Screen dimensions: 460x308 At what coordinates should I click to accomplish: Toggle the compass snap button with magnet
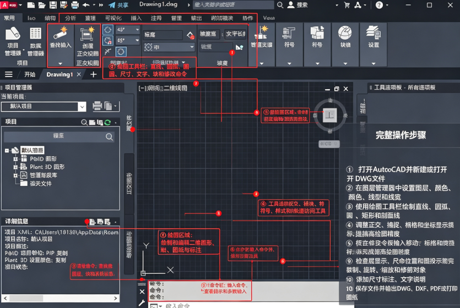click(x=108, y=40)
